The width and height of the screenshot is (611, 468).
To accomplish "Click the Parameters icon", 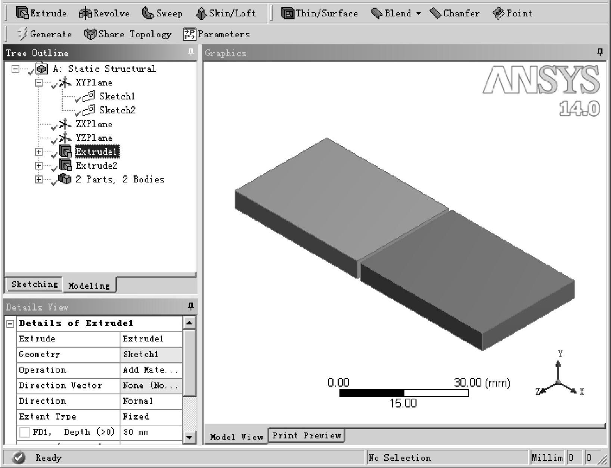I will [189, 34].
